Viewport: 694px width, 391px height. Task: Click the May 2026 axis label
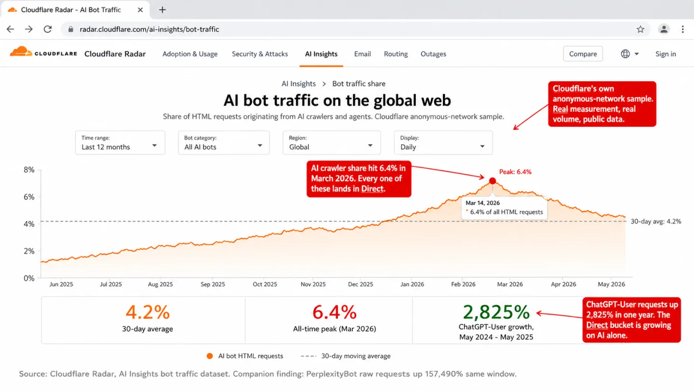tap(611, 284)
